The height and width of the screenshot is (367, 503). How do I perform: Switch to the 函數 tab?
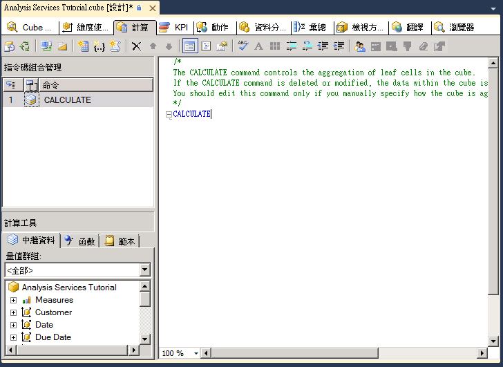click(80, 241)
